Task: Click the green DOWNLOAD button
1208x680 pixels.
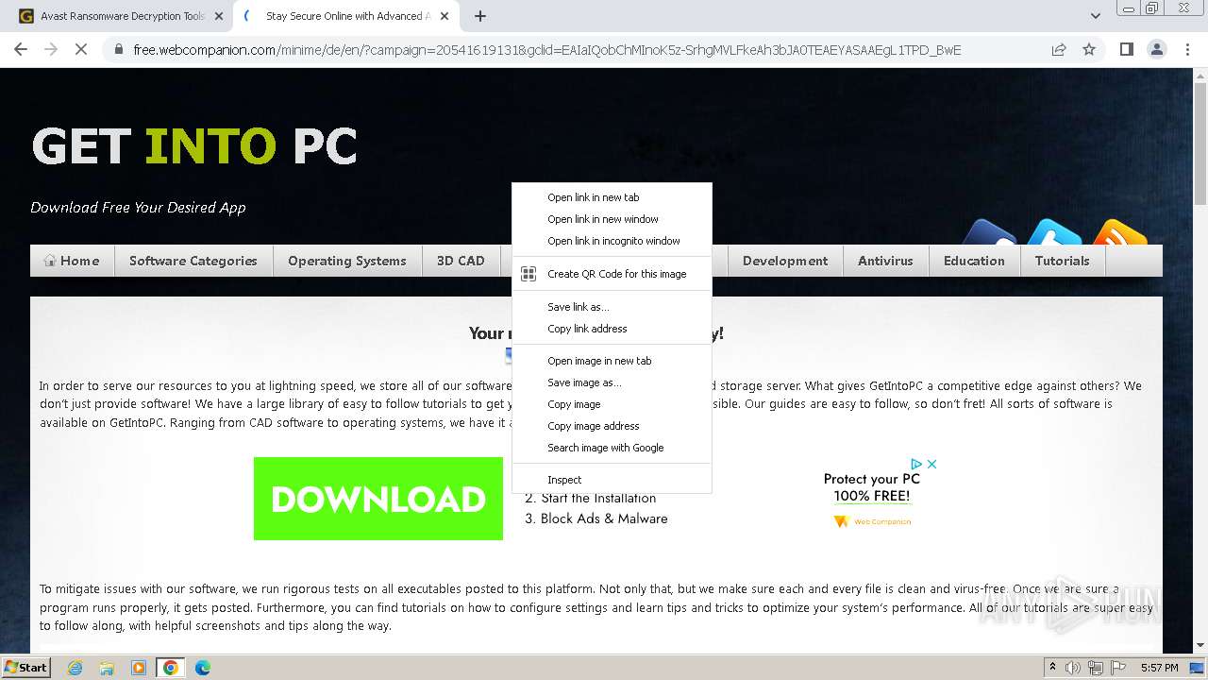Action: tap(378, 499)
